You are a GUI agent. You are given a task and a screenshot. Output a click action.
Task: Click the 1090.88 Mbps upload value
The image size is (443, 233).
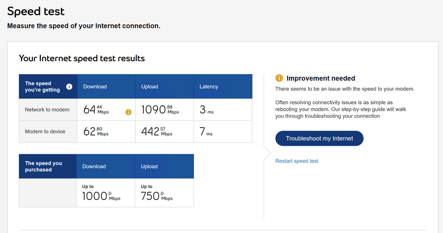(160, 110)
